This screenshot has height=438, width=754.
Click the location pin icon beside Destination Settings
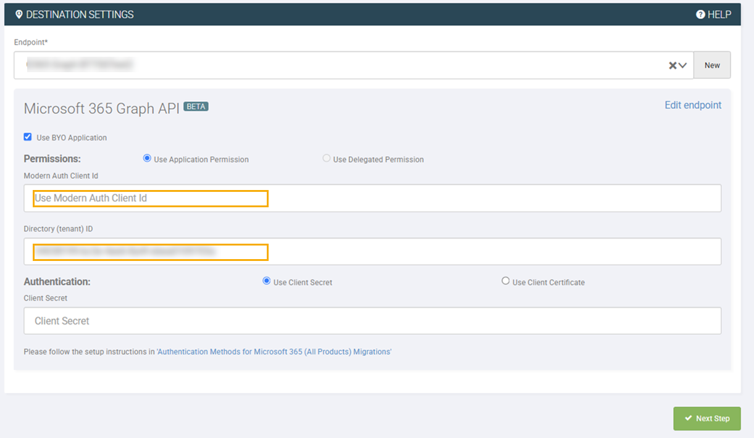[19, 14]
